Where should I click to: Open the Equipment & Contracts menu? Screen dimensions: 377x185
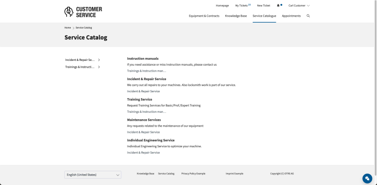pos(204,16)
